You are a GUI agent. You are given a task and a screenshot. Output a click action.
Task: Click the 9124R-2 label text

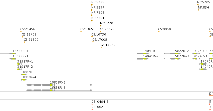click(x=200, y=51)
